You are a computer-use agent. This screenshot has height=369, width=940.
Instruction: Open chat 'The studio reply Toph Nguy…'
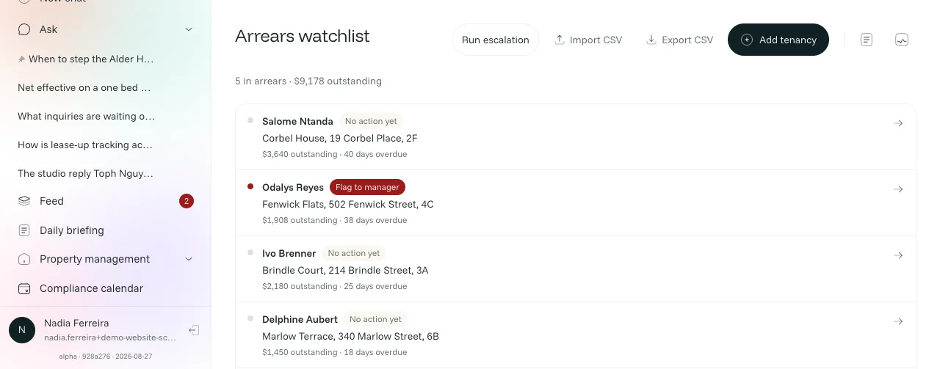coord(85,173)
